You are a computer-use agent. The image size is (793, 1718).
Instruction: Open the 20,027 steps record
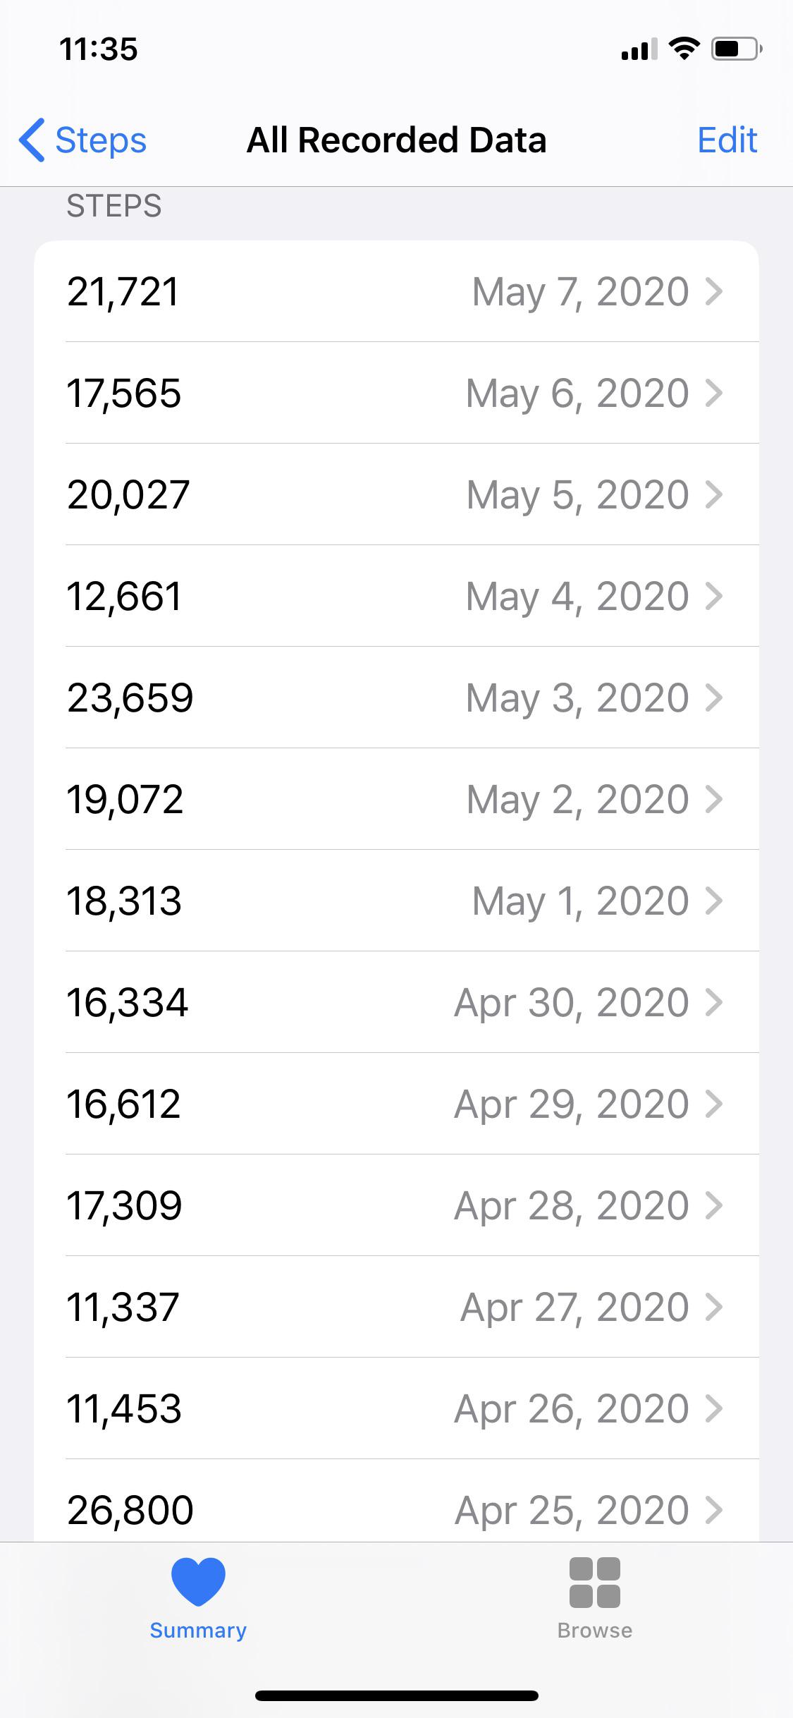128,494
